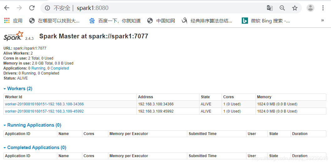This screenshot has height=164, width=331.
Task: Click the Status: ALIVE line
Action: pyautogui.click(x=16, y=78)
